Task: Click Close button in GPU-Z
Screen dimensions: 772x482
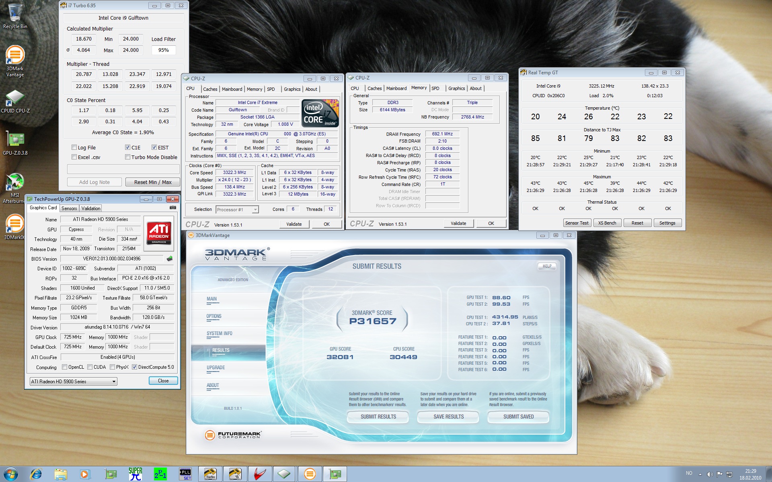Action: [163, 381]
